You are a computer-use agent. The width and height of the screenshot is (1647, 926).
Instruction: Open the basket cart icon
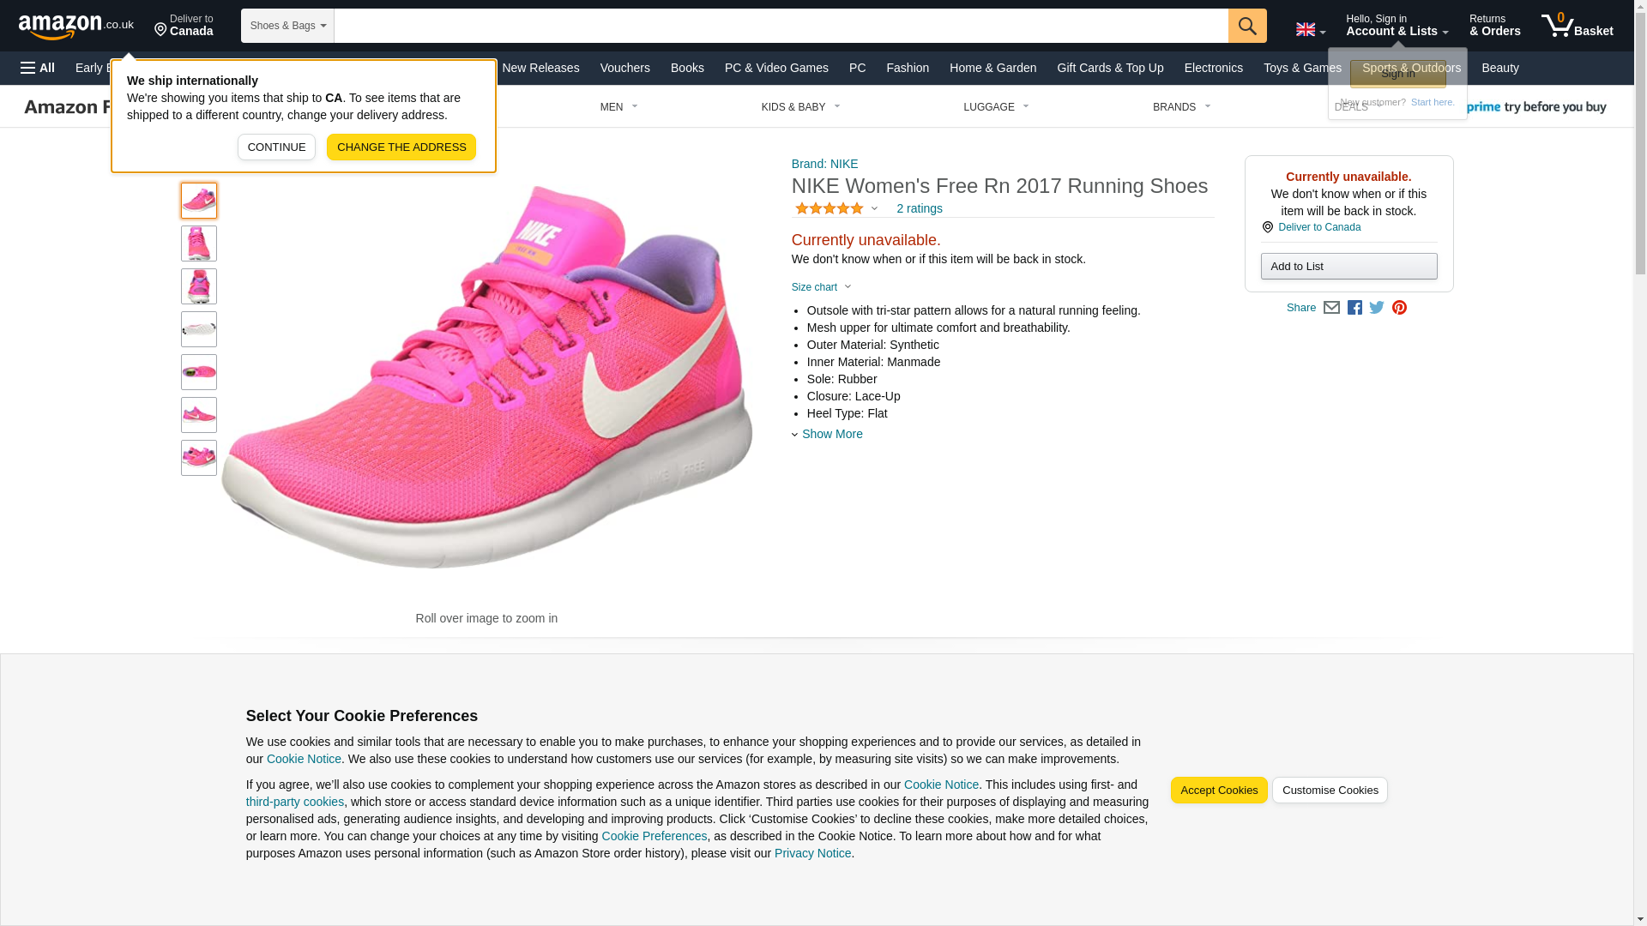[1576, 26]
